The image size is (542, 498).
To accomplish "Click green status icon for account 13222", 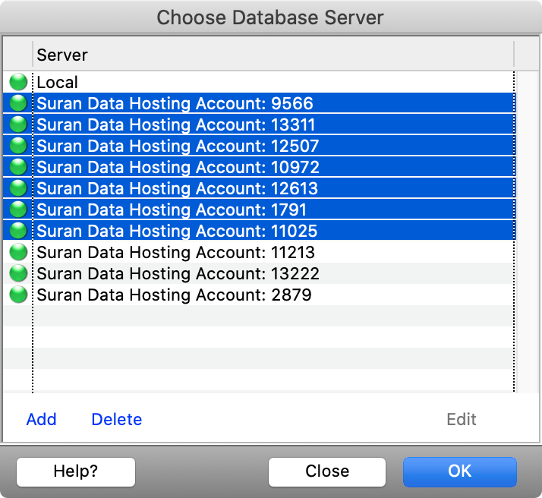I will 18,273.
